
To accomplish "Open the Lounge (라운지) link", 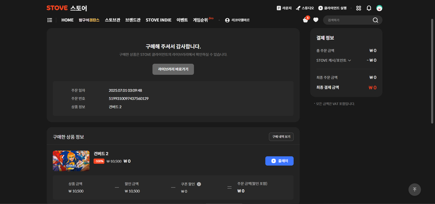I will coord(284,8).
